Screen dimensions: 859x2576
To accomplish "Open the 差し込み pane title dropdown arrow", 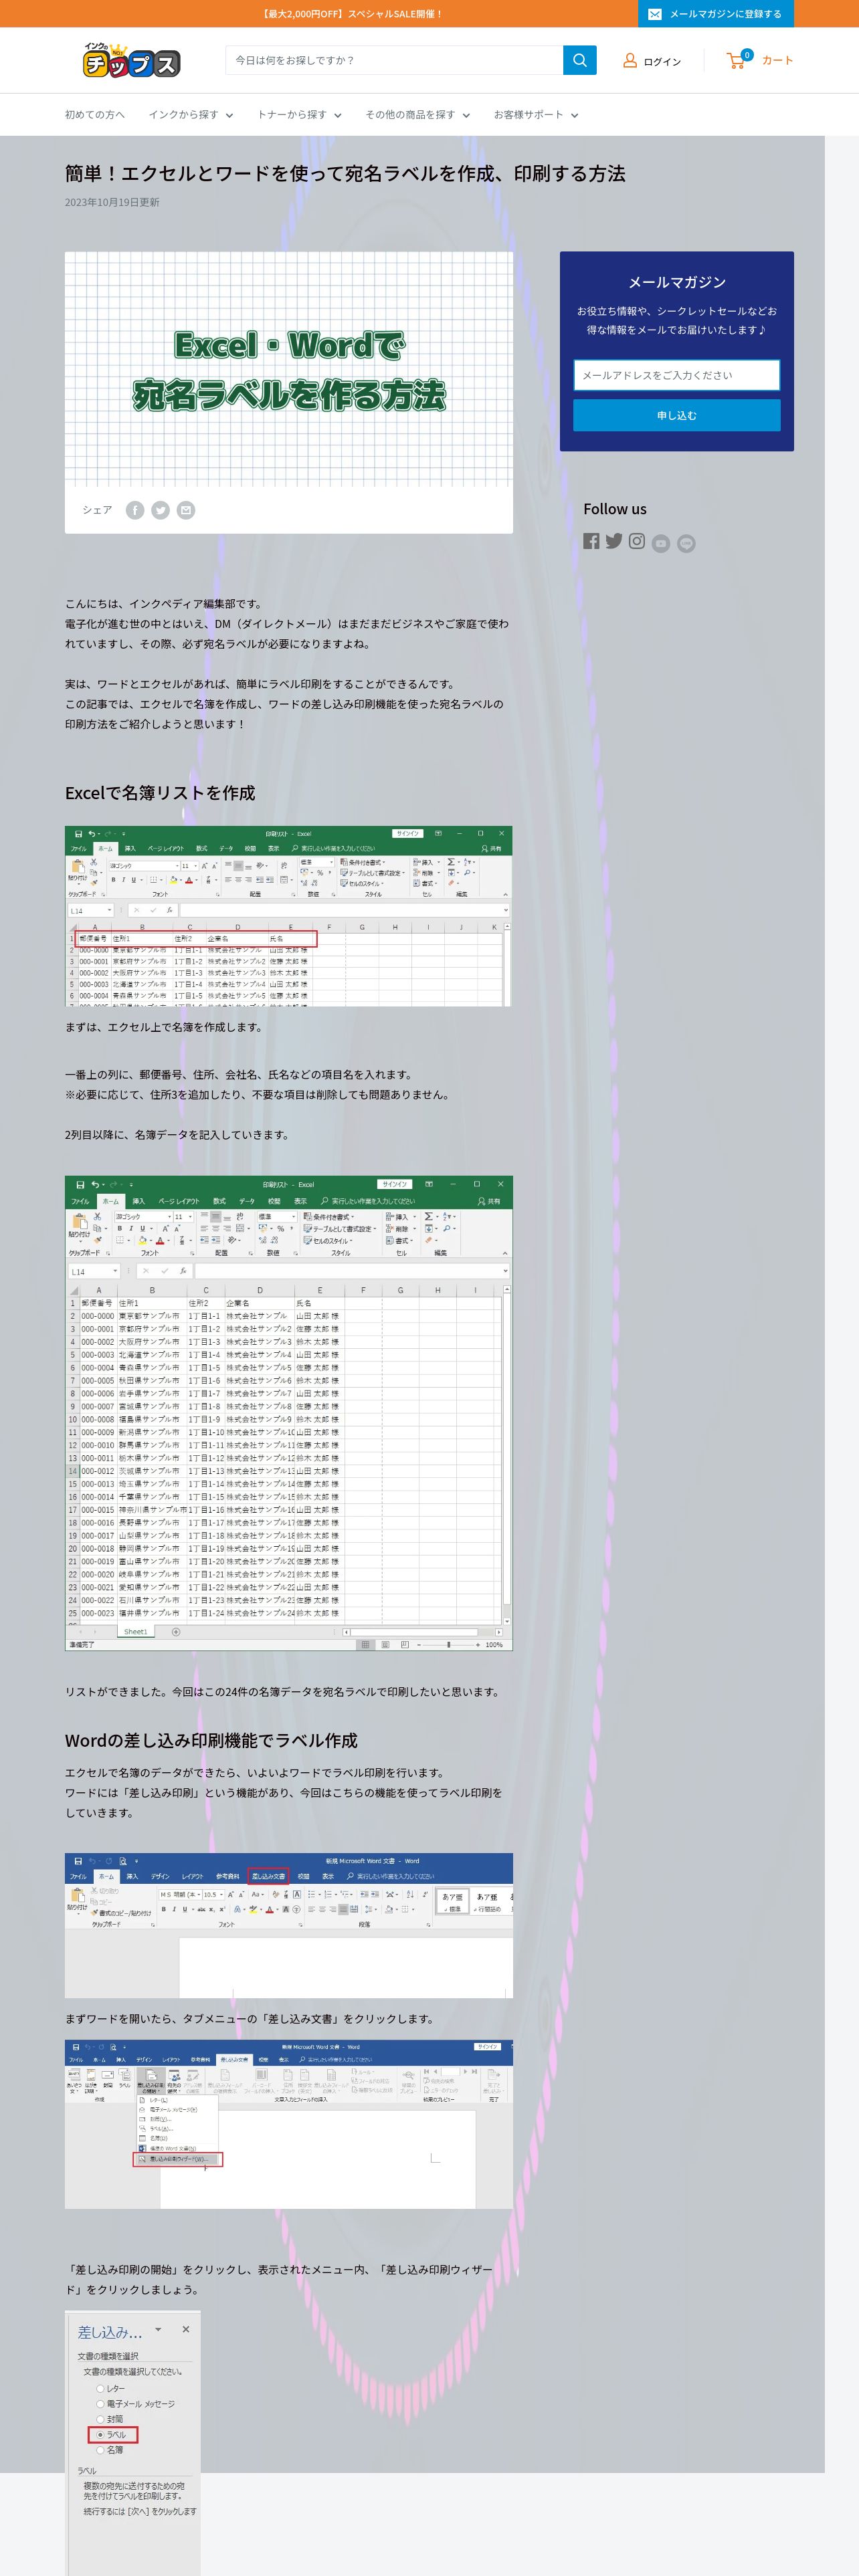I will point(158,2330).
